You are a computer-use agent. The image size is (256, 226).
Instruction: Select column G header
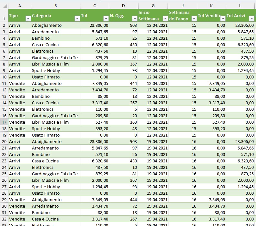point(153,6)
